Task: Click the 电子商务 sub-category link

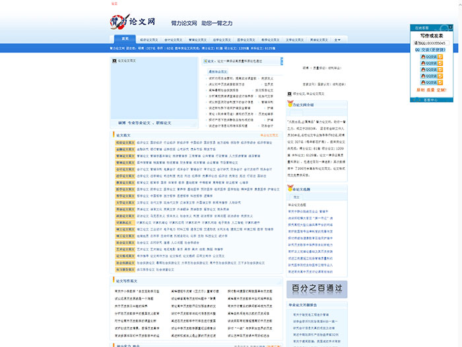Action: tap(224, 223)
